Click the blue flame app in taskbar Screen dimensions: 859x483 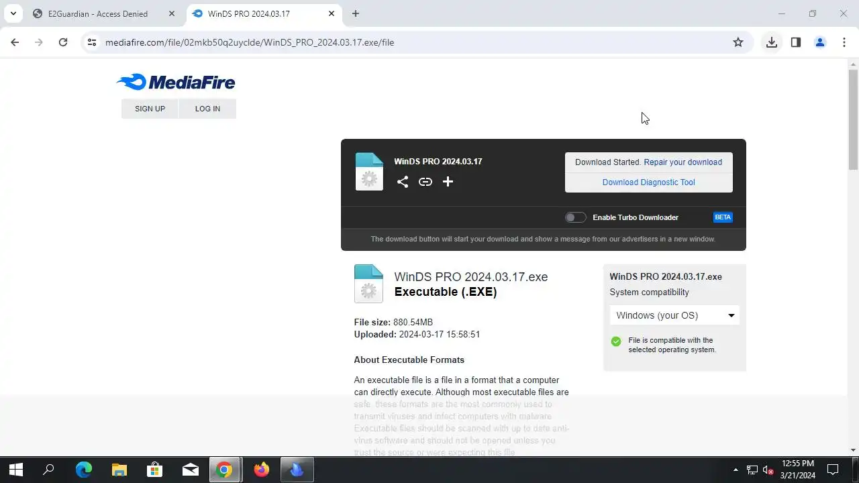[x=297, y=470]
